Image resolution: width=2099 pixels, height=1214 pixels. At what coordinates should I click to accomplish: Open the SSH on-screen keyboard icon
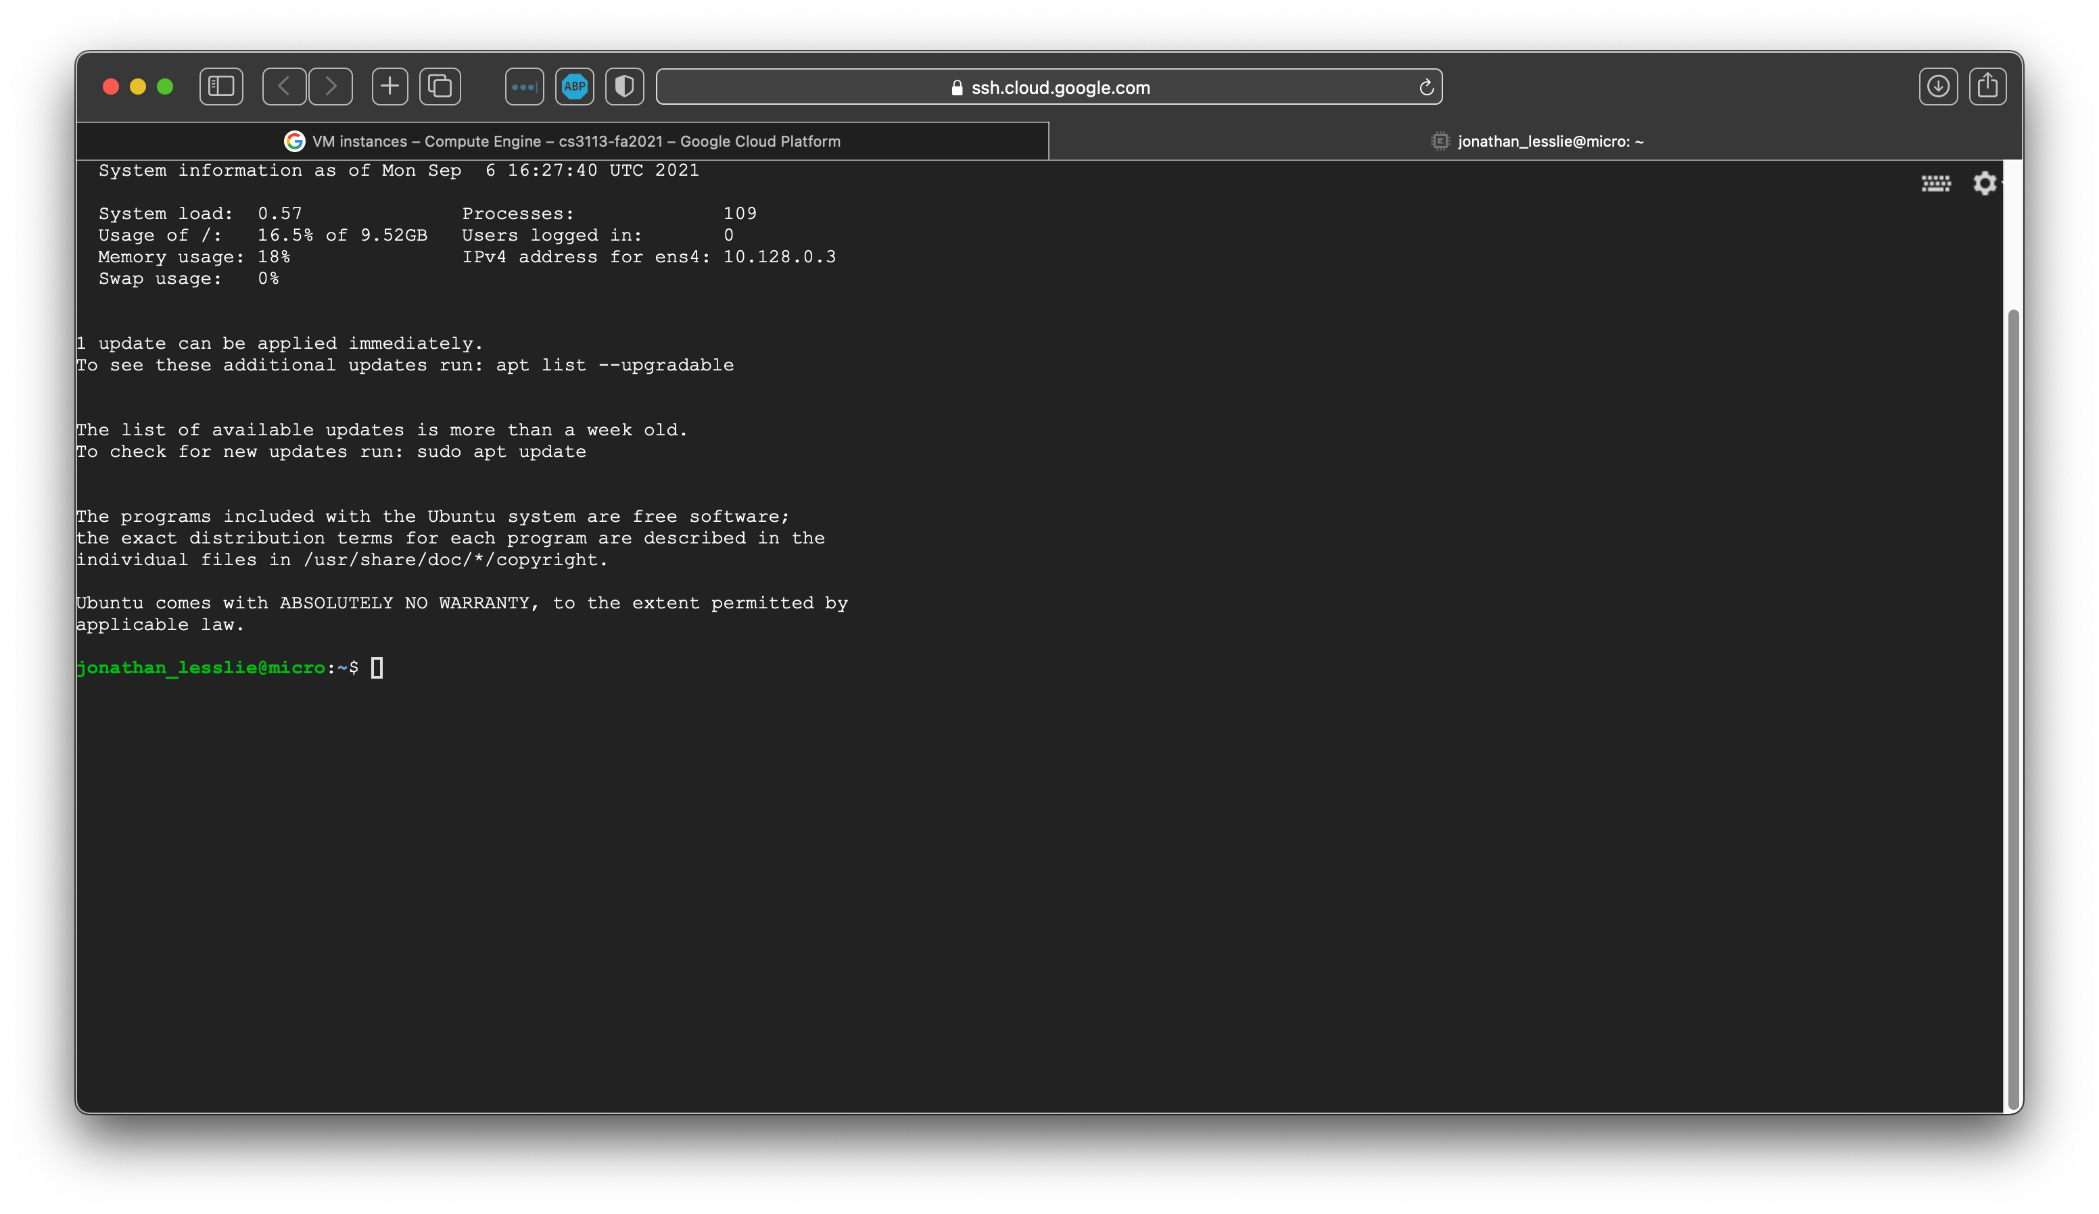(x=1936, y=183)
